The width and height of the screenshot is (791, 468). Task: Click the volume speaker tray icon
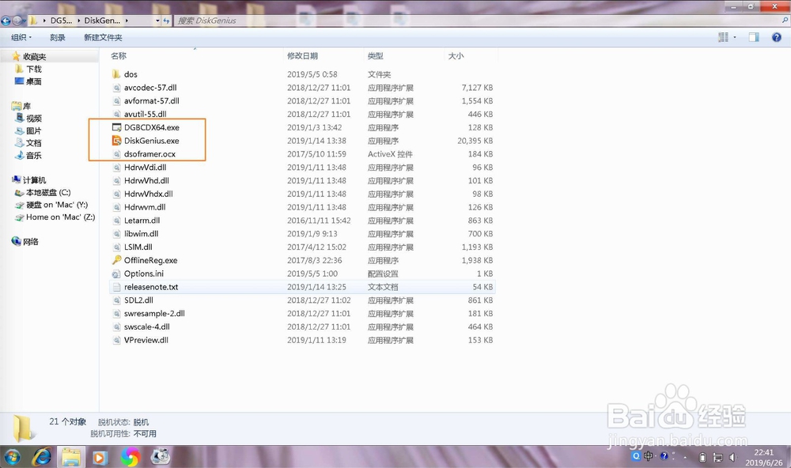pos(732,458)
